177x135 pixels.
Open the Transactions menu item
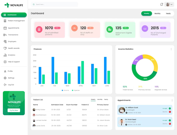tap(14, 35)
